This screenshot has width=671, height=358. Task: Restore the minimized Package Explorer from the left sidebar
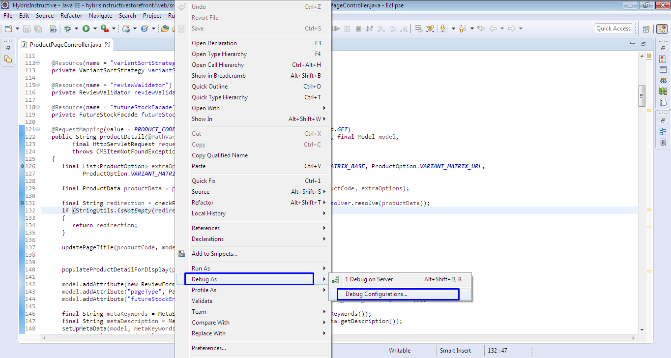coord(8,58)
